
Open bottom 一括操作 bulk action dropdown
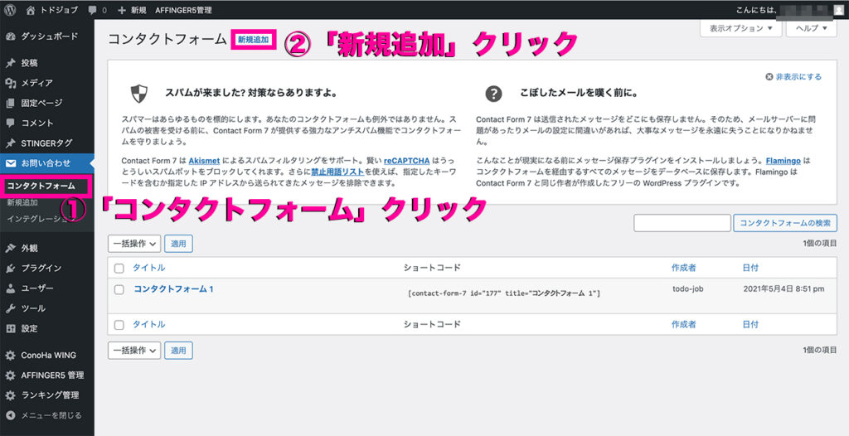[x=134, y=351]
